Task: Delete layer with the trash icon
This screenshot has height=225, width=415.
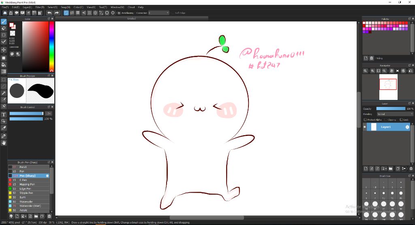Action: tap(411, 168)
